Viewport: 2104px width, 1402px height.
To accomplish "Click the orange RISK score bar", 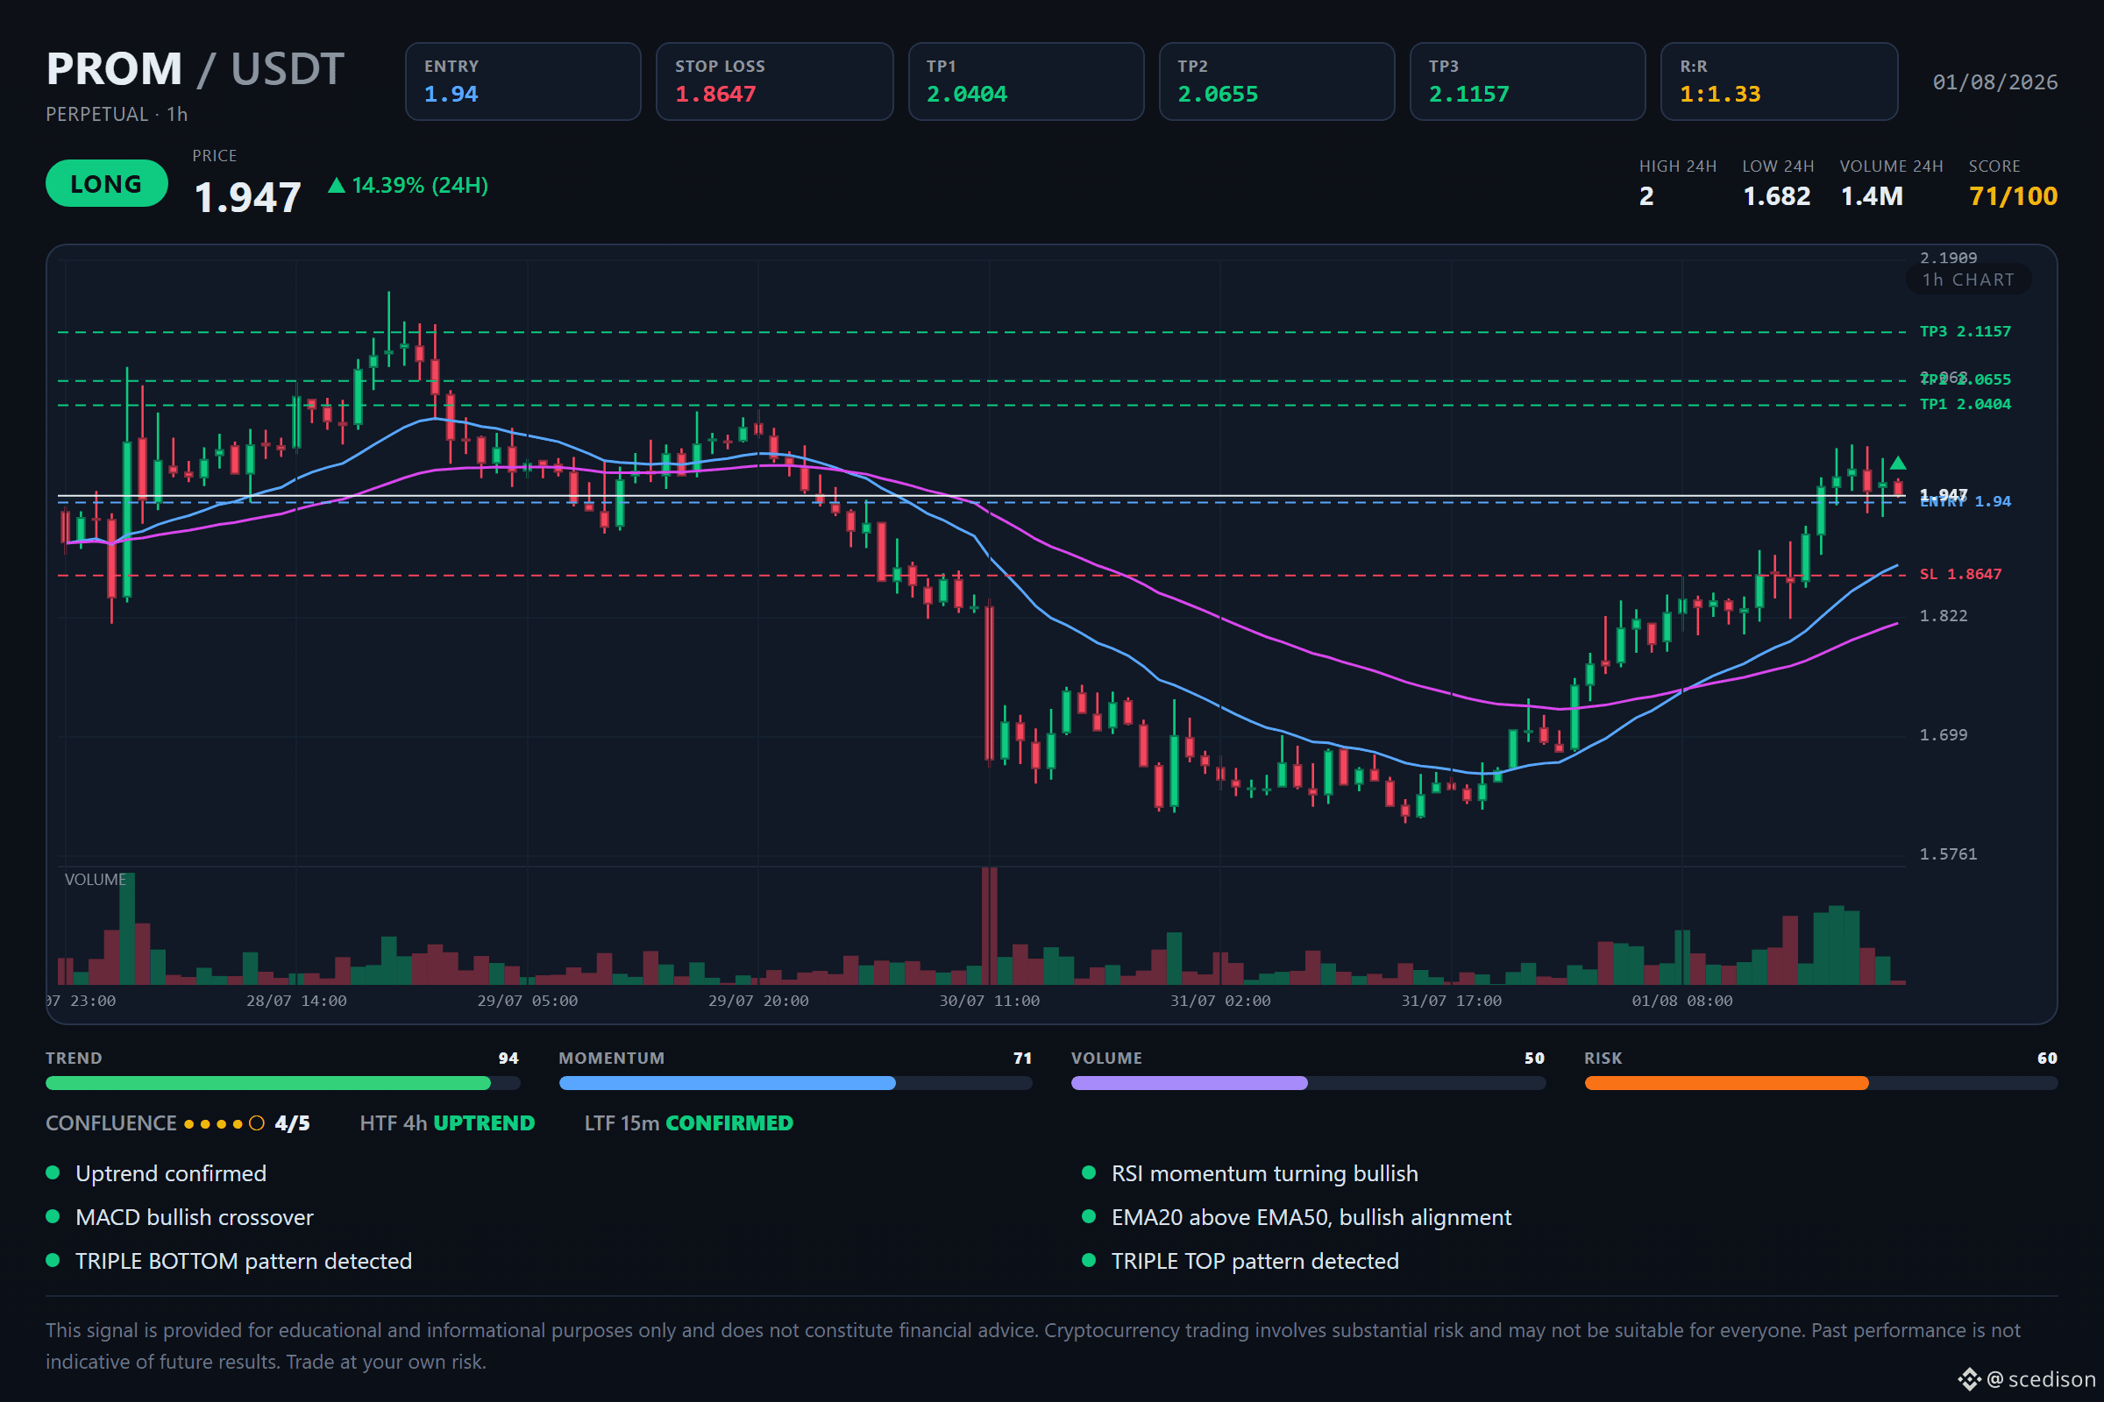I will coord(1821,1084).
